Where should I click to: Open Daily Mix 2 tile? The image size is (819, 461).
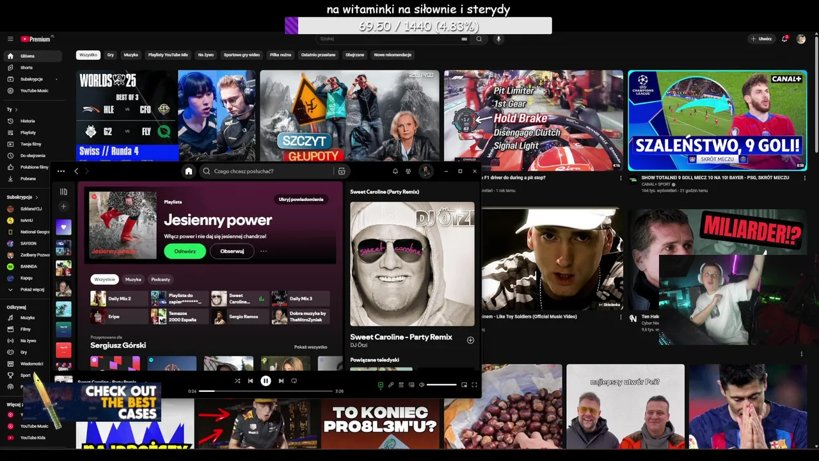point(119,298)
